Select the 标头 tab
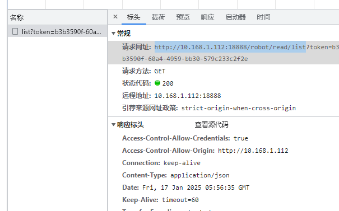Image resolution: width=339 pixels, height=211 pixels. [x=133, y=17]
